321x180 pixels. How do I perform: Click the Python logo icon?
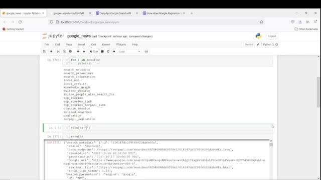[x=258, y=36]
